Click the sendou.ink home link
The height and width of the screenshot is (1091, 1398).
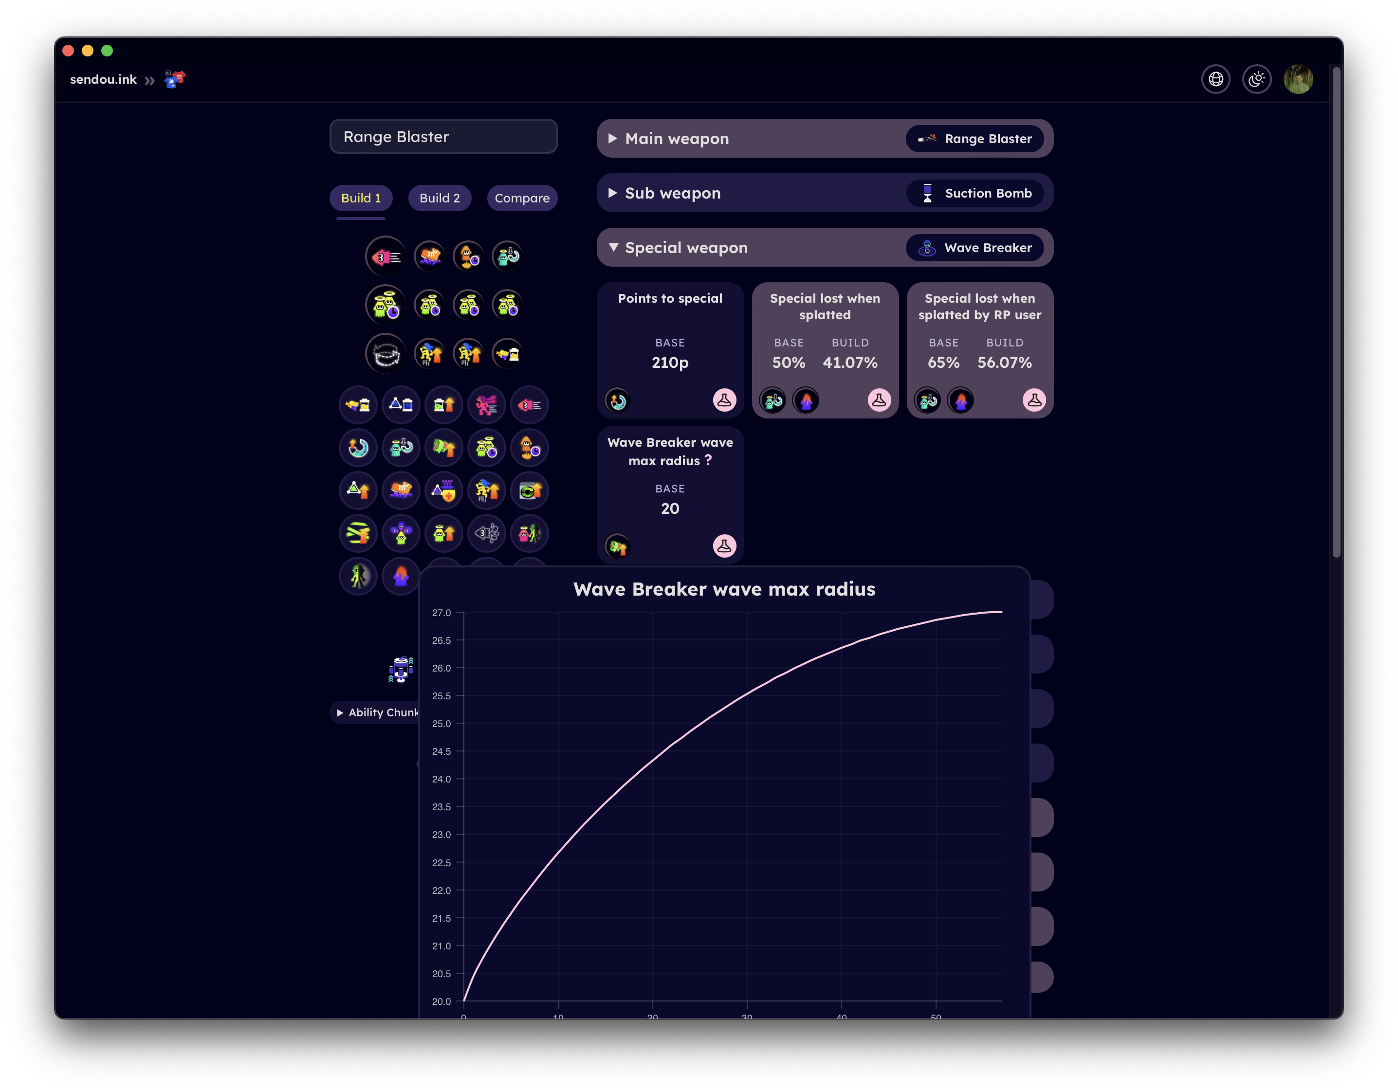pyautogui.click(x=103, y=79)
